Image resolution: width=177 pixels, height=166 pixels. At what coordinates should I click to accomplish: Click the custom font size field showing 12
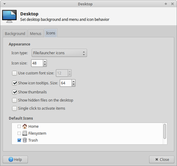[62, 73]
